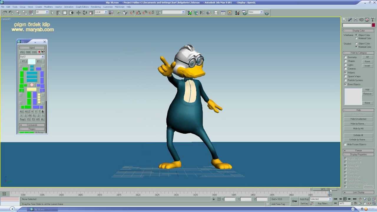Activate the Select Object arrow tool
The width and height of the screenshot is (377, 212).
[x=52, y=13]
